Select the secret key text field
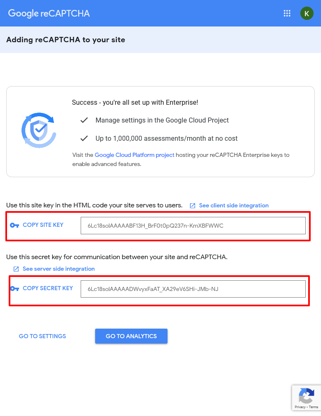Viewport: 321px width, 416px height. pos(193,289)
